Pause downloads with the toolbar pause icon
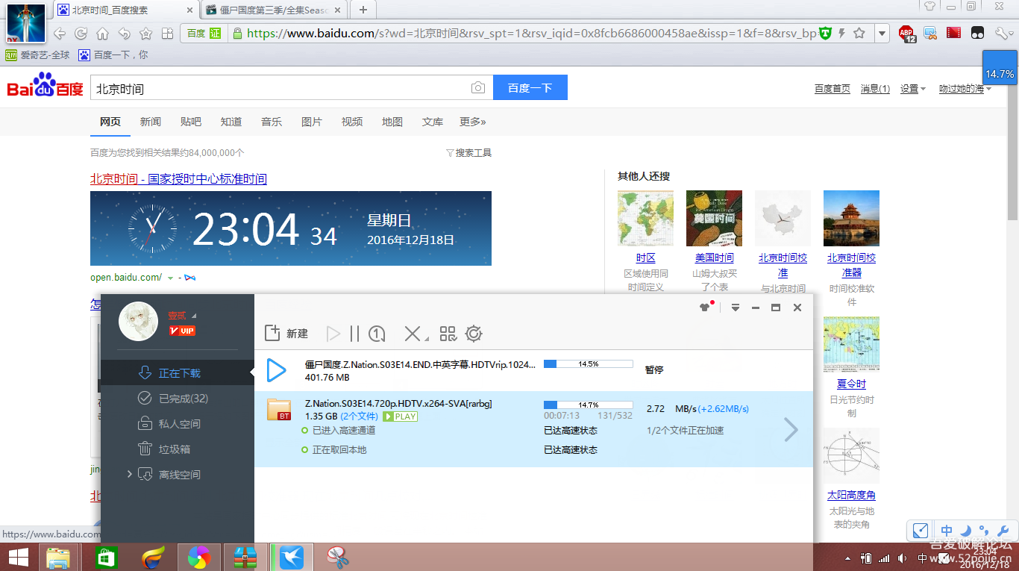This screenshot has width=1019, height=571. coord(354,334)
